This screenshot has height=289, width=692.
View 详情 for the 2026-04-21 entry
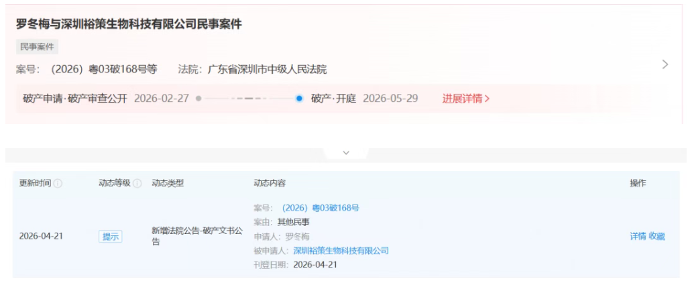point(638,236)
